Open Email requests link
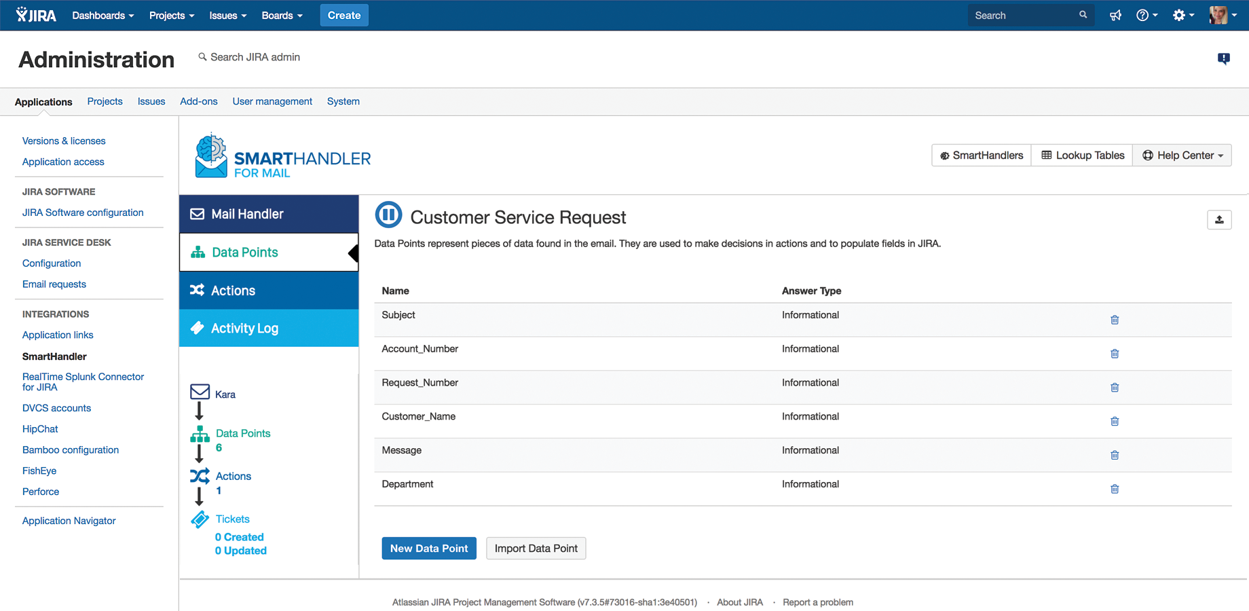Image resolution: width=1249 pixels, height=611 pixels. [x=54, y=284]
